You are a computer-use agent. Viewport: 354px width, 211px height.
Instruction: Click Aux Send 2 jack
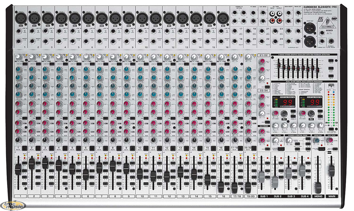pos(263,21)
